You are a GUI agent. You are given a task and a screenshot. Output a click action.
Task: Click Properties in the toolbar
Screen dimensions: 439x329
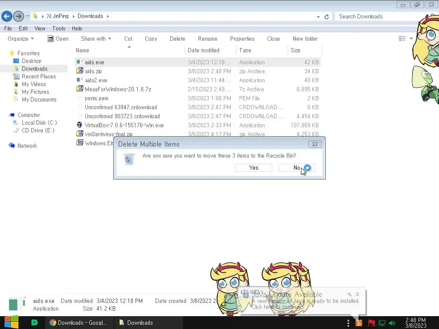[x=242, y=39]
